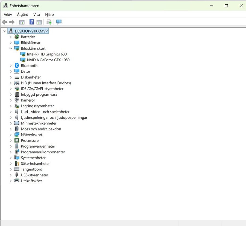Expand Ljudinspelningar och ljuduppspelningar arrow

pos(11,118)
